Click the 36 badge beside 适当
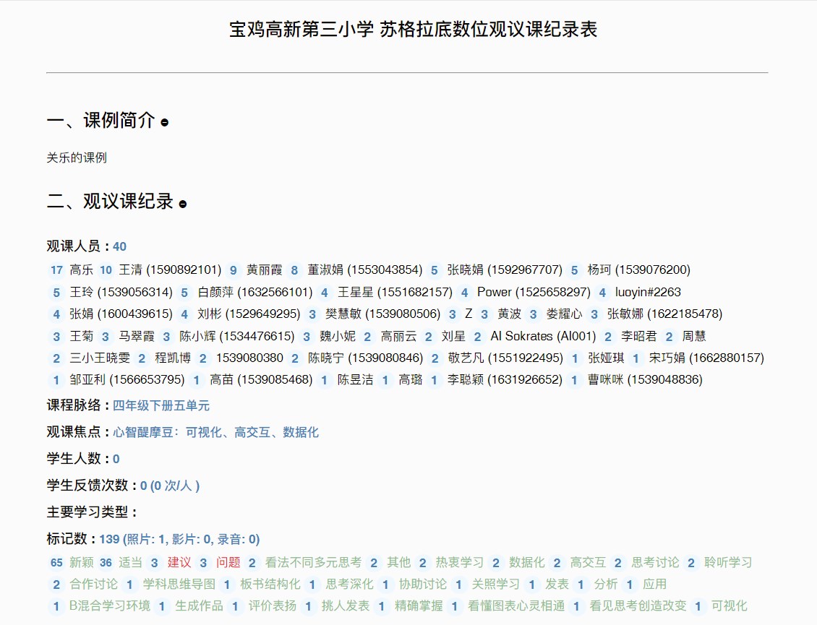This screenshot has height=625, width=817. [106, 563]
